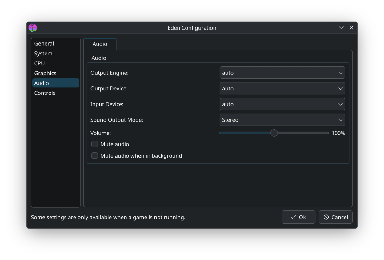Go to Graphics settings category

pos(56,73)
